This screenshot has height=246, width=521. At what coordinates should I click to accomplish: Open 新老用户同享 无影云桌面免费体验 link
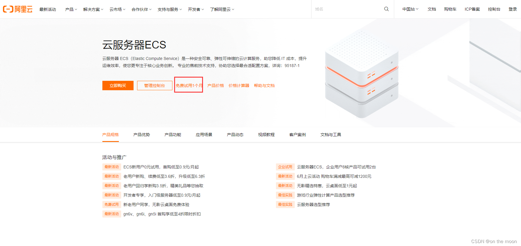coord(156,205)
